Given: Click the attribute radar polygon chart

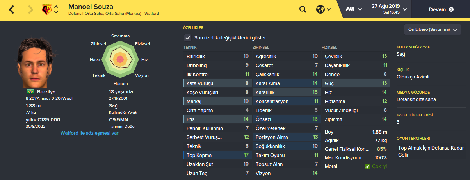Looking at the screenshot, I should pyautogui.click(x=120, y=59).
